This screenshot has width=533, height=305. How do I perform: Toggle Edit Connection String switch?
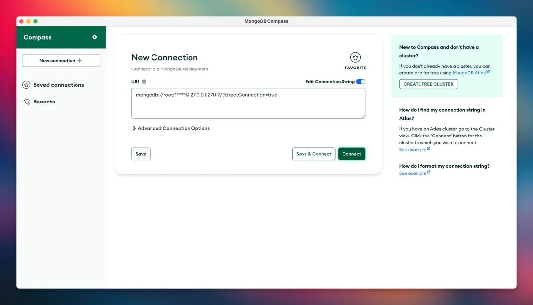pyautogui.click(x=361, y=82)
